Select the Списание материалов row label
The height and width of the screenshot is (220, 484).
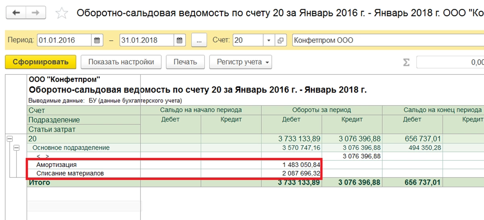70,174
